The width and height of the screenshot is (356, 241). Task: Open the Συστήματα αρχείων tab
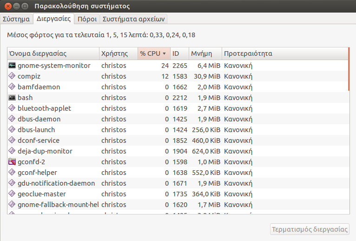tap(133, 19)
